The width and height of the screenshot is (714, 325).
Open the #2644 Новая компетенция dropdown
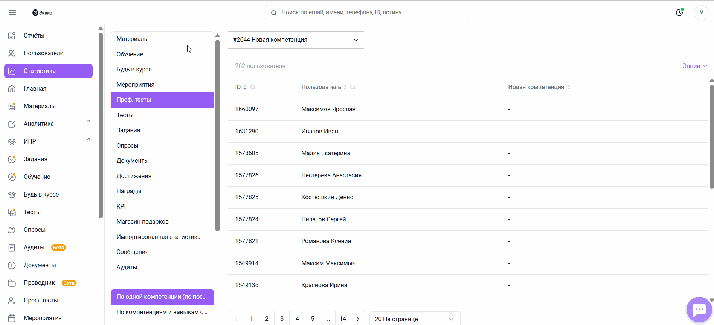(x=296, y=40)
